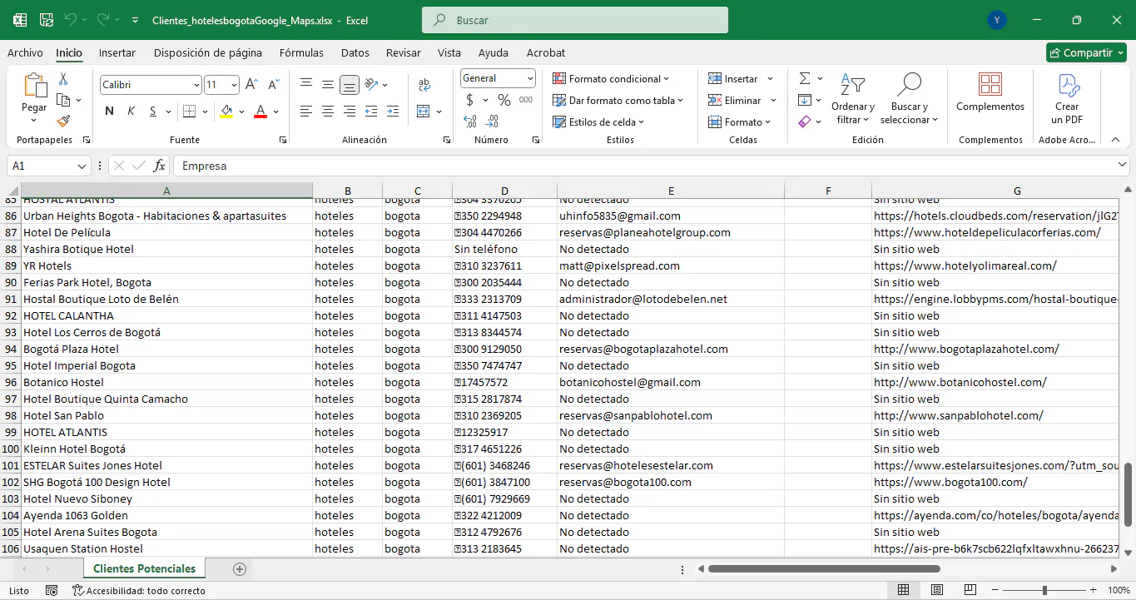Open Ordenar y filtrar options
Viewport: 1136px width, 600px height.
tap(853, 99)
